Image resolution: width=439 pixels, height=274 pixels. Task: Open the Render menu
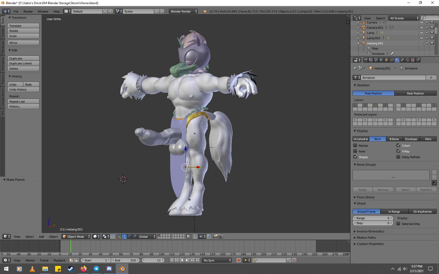pyautogui.click(x=28, y=11)
